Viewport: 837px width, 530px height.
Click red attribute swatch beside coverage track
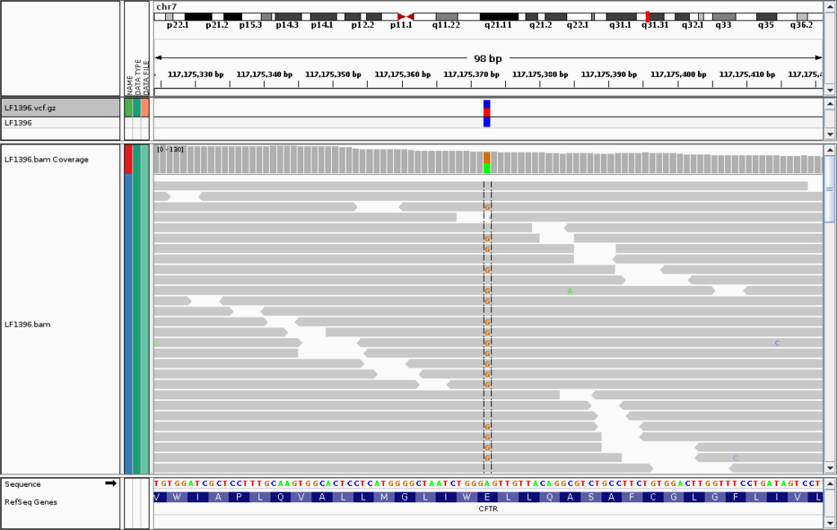(x=128, y=159)
